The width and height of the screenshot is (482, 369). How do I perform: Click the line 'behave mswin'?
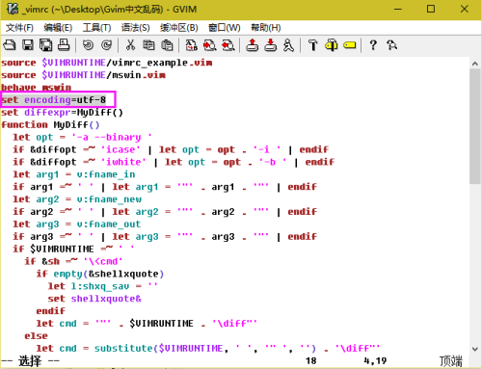(36, 88)
